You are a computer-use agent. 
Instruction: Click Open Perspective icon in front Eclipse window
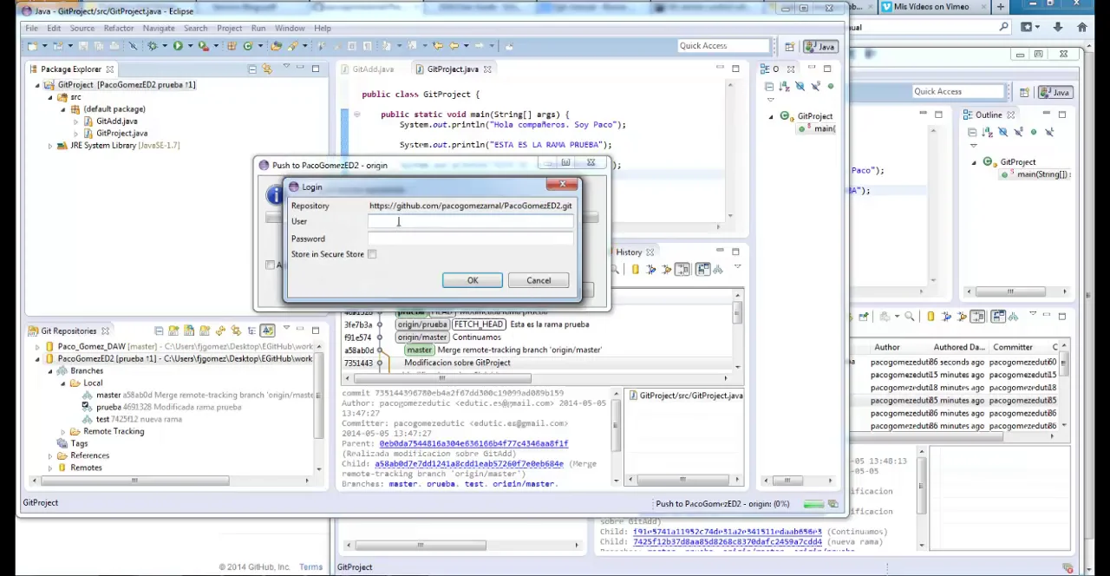(790, 46)
